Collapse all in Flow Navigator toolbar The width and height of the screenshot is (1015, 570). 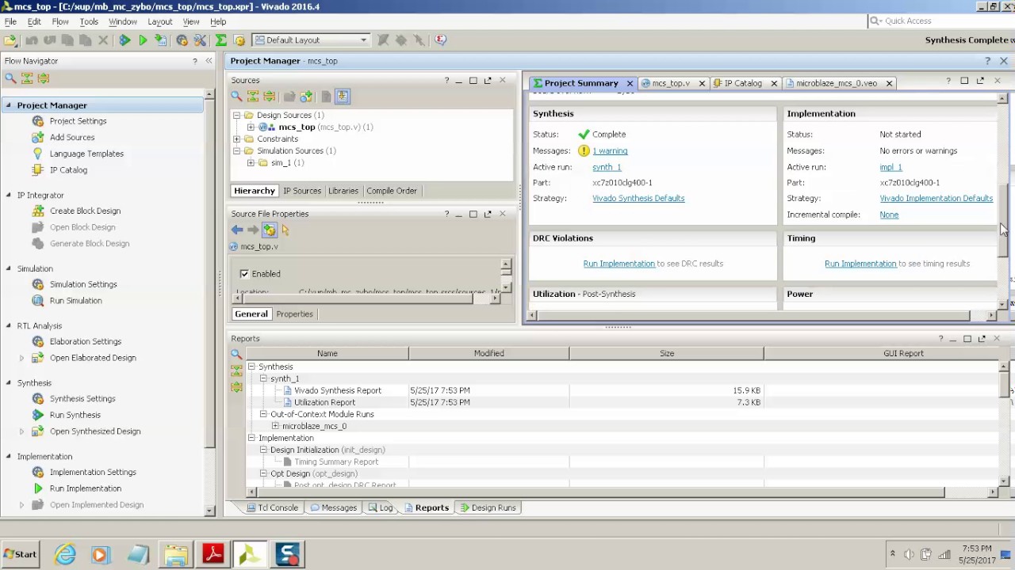27,78
